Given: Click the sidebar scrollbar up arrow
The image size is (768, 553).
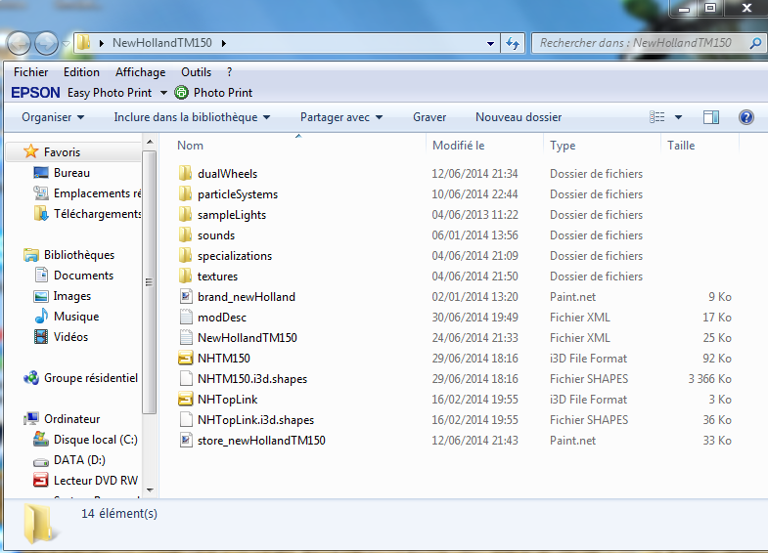Looking at the screenshot, I should (150, 143).
